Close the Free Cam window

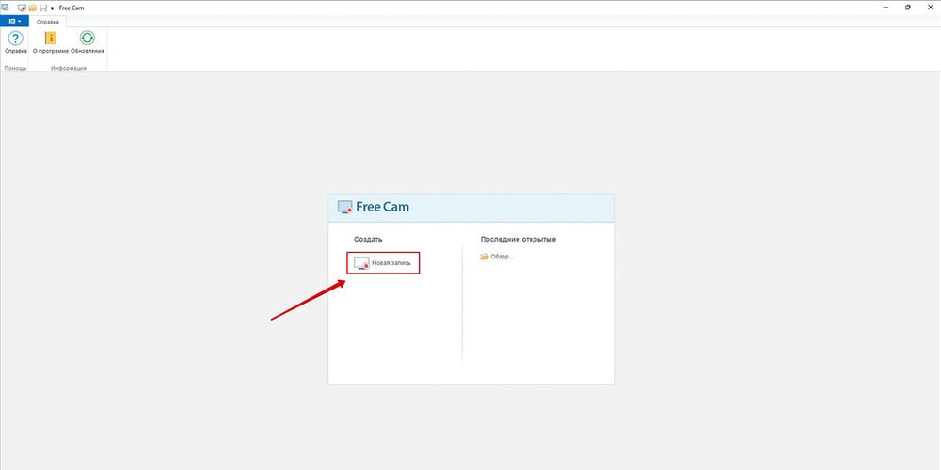(930, 8)
